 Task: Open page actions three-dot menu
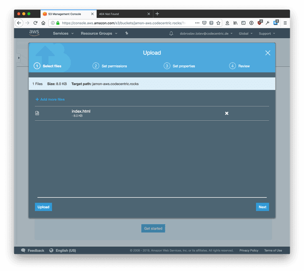tap(197, 23)
